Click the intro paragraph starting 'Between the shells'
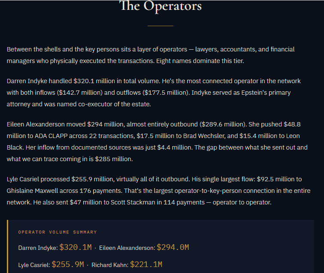This screenshot has width=324, height=273. pos(150,55)
